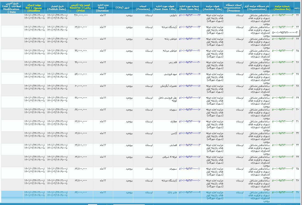Click sort arrows icon in Reserve Price header
Viewport: 302px width, 205px height.
(70, 11)
